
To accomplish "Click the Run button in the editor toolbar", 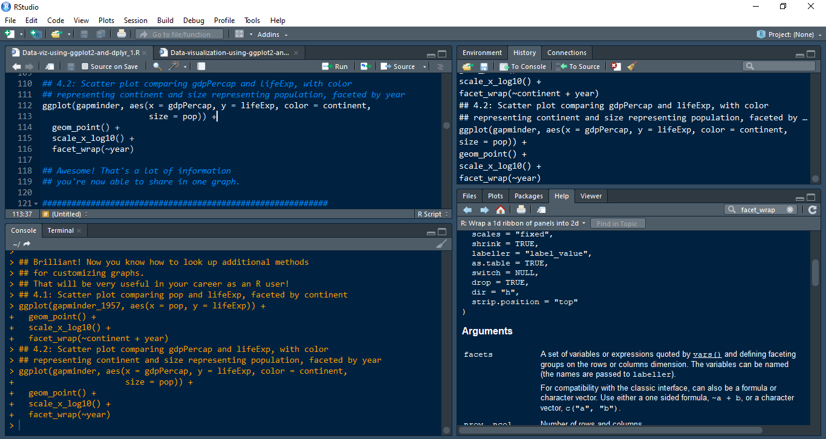I will (335, 67).
